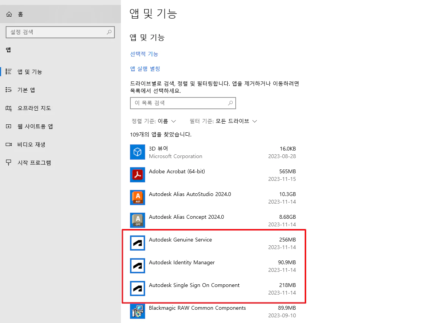Select the Blackmagic RAW Common Components icon
The image size is (421, 323).
pyautogui.click(x=138, y=311)
